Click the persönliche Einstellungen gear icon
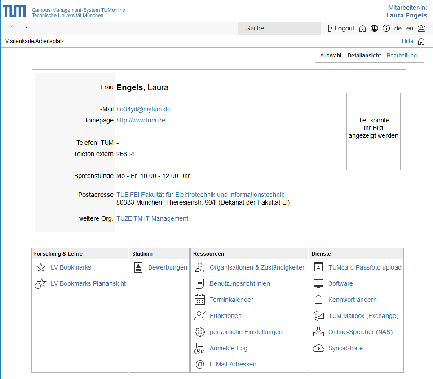 point(200,332)
